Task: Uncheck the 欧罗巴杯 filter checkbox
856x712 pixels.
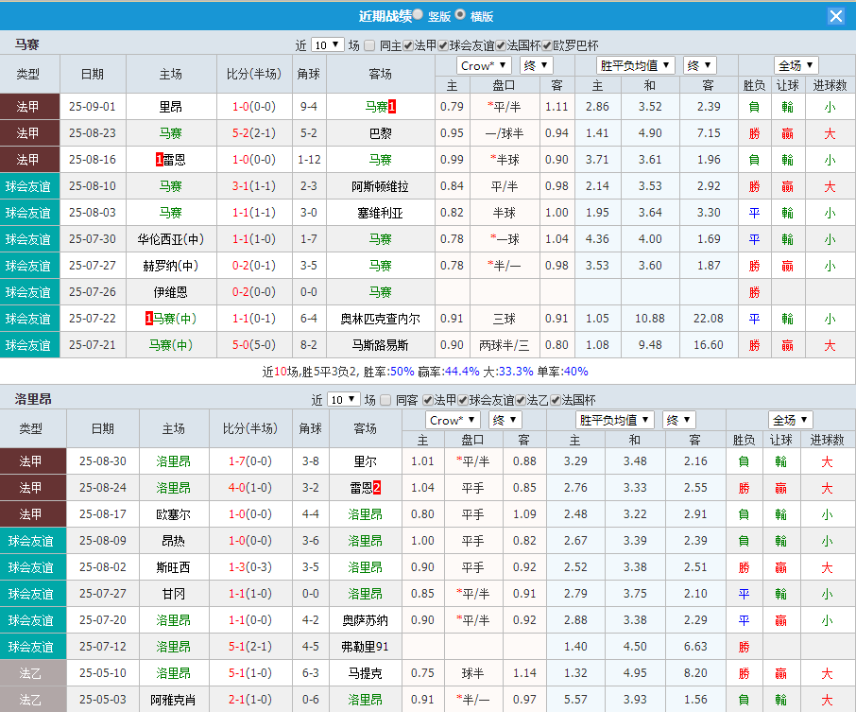Action: (544, 44)
